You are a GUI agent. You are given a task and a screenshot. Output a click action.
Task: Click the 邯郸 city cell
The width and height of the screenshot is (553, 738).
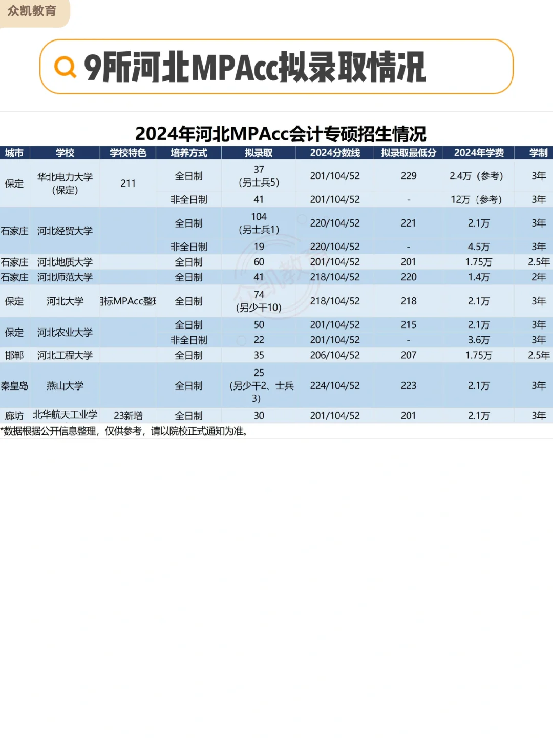click(14, 355)
